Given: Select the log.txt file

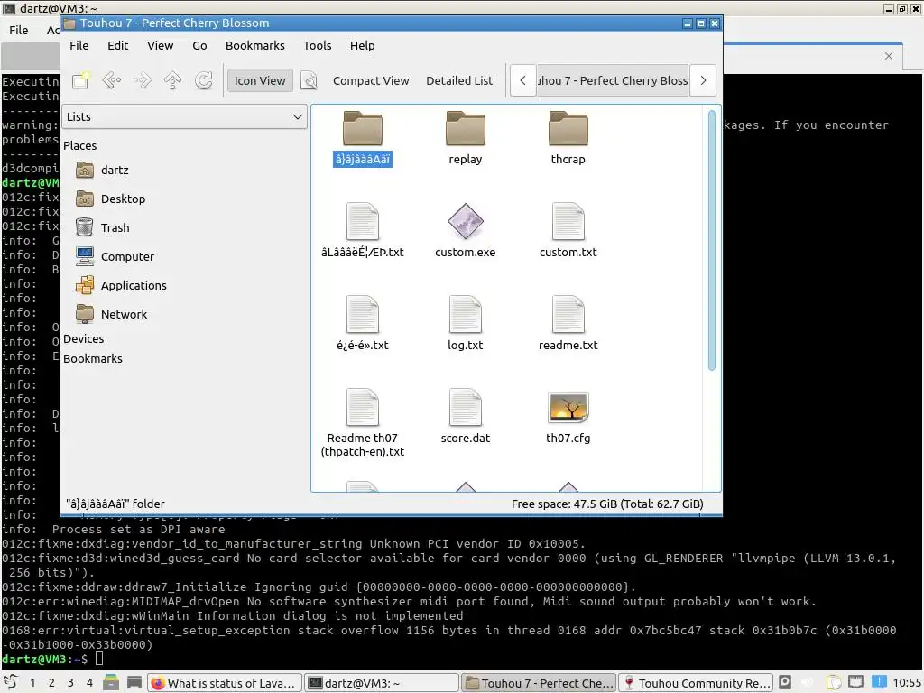Looking at the screenshot, I should 466,324.
